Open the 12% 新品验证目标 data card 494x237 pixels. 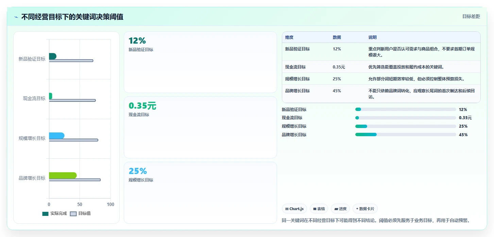click(200, 62)
